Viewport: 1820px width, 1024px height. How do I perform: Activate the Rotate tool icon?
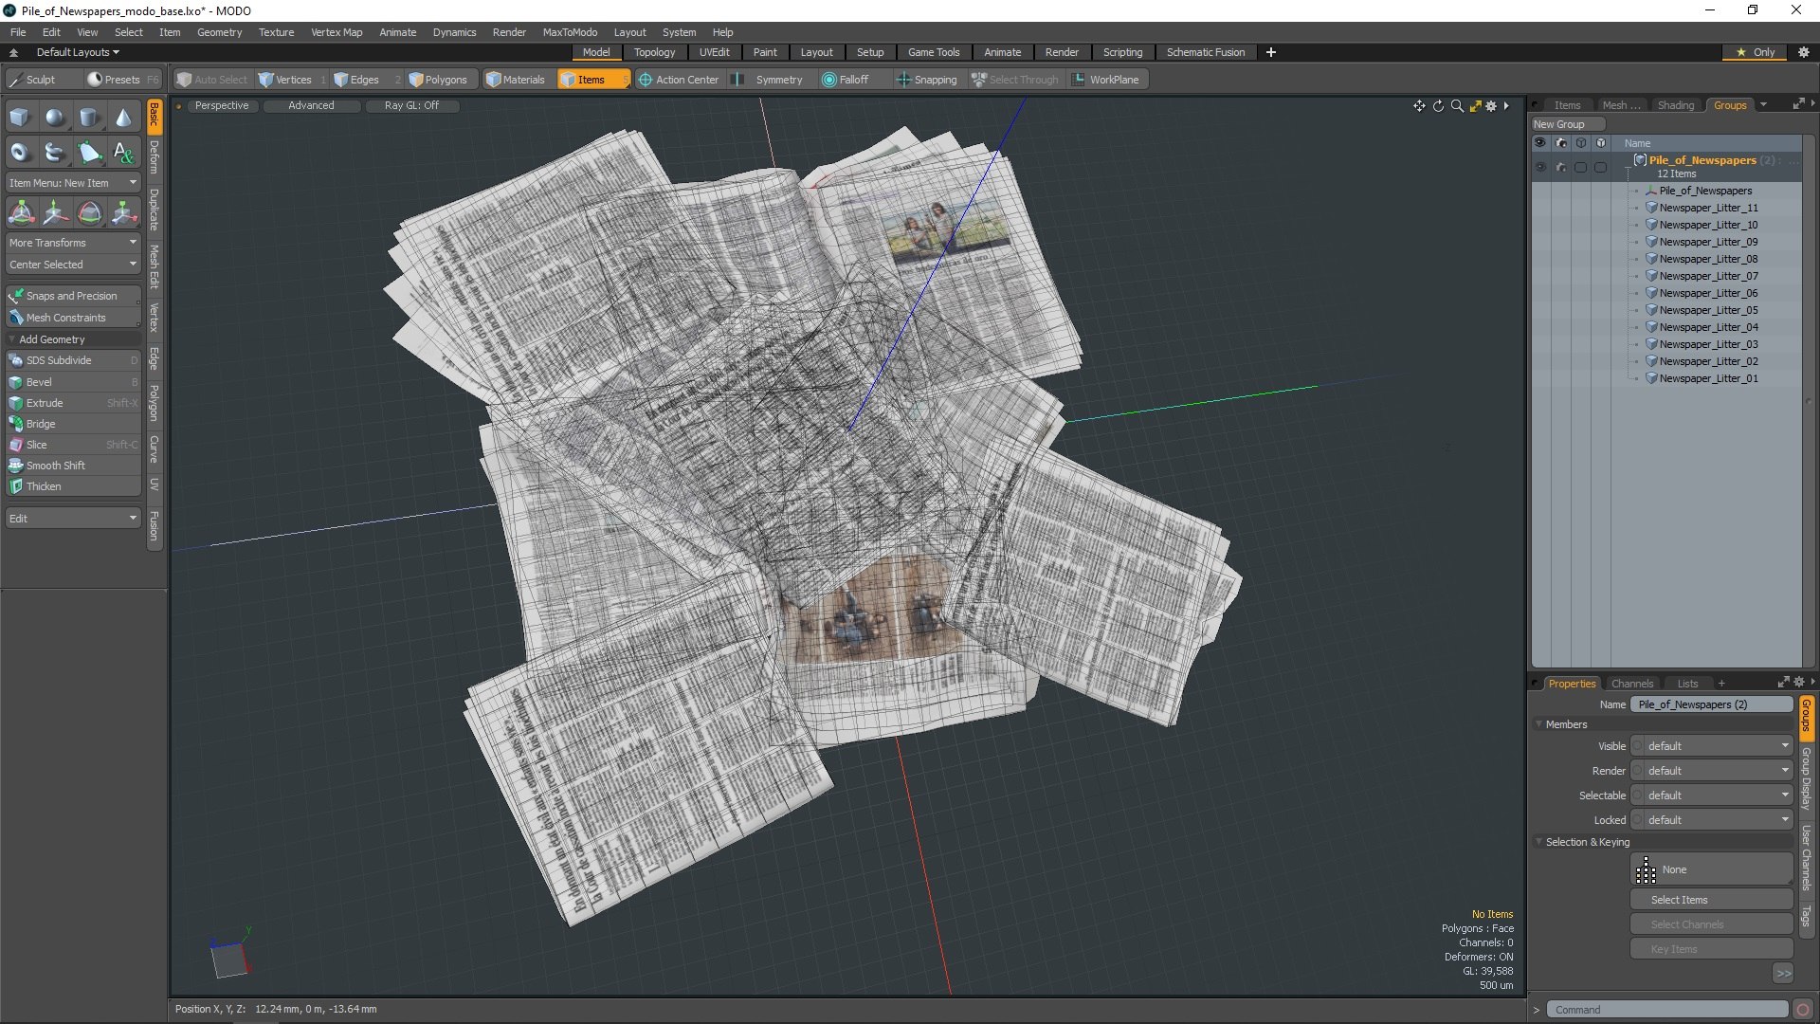89,213
